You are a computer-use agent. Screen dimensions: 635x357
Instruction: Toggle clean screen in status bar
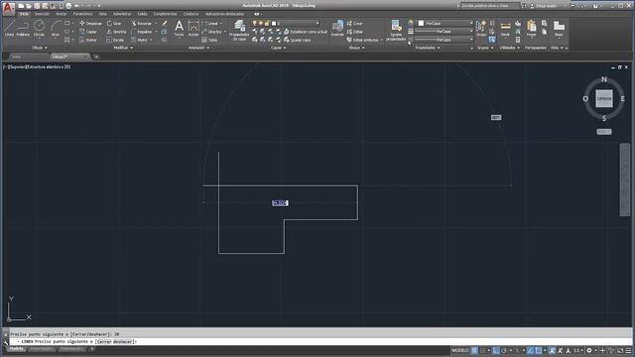coord(620,350)
